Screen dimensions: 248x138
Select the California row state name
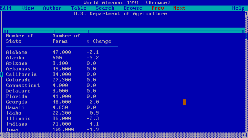click(21, 74)
